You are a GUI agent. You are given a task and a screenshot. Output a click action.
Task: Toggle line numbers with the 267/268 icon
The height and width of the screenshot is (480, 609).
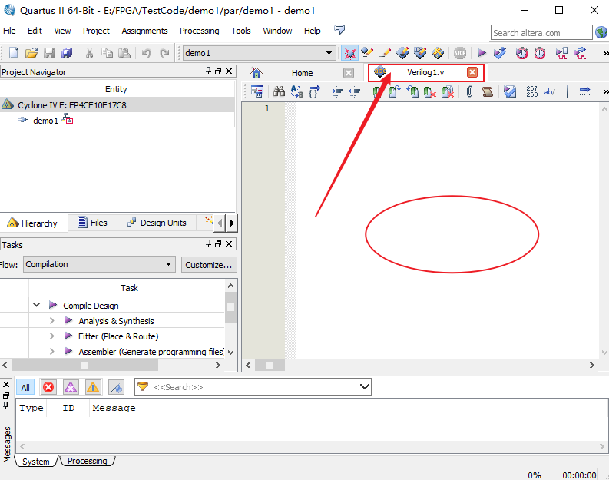[531, 91]
